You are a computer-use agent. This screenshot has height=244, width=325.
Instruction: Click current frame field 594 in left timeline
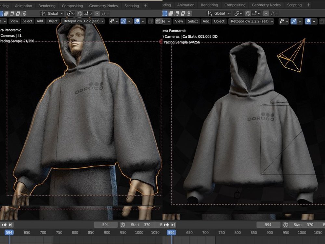(105, 225)
